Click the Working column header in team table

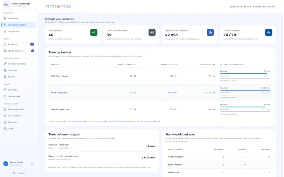point(219,150)
